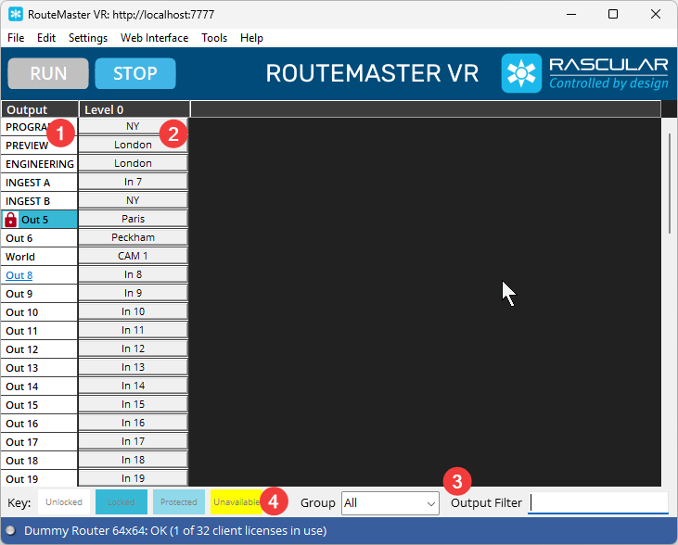Click the In 7 source button
This screenshot has width=678, height=545.
[x=133, y=182]
